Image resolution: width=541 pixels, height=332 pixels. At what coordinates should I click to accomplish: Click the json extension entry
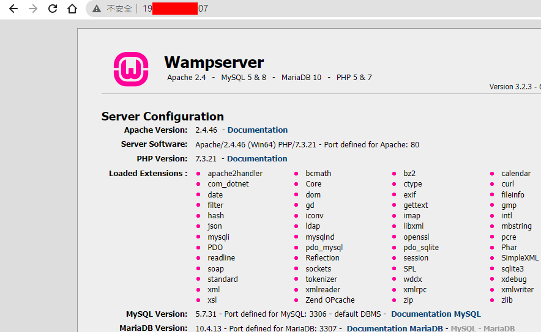(x=215, y=226)
